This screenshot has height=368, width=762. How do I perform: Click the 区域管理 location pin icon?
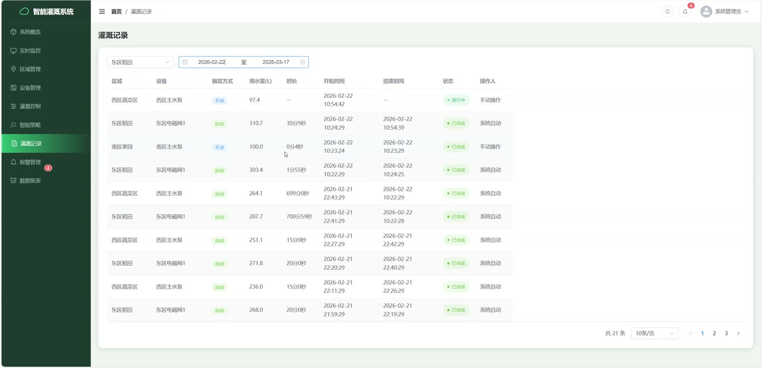click(x=14, y=69)
